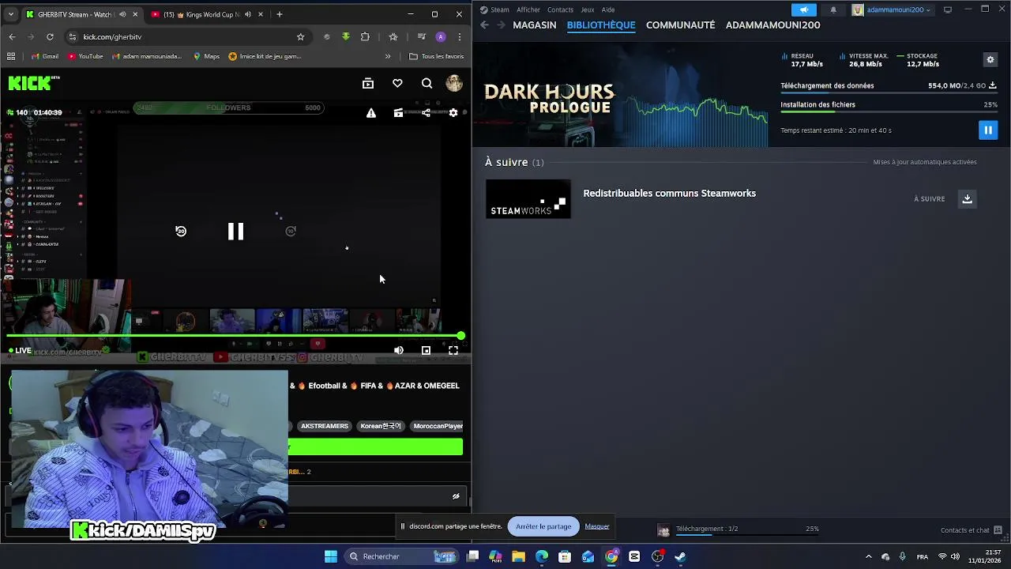
Task: Pause the Dark Hours download in Steam
Action: click(988, 130)
